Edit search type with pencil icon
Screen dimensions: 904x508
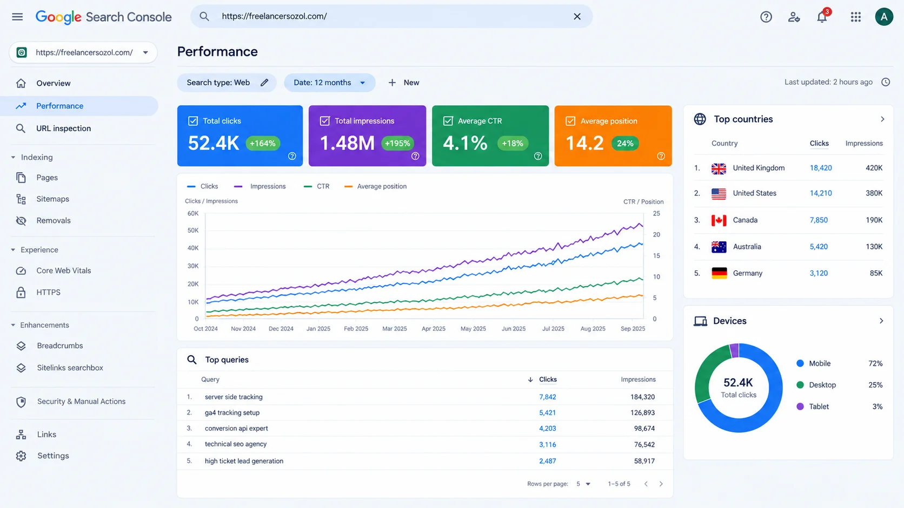(x=264, y=83)
